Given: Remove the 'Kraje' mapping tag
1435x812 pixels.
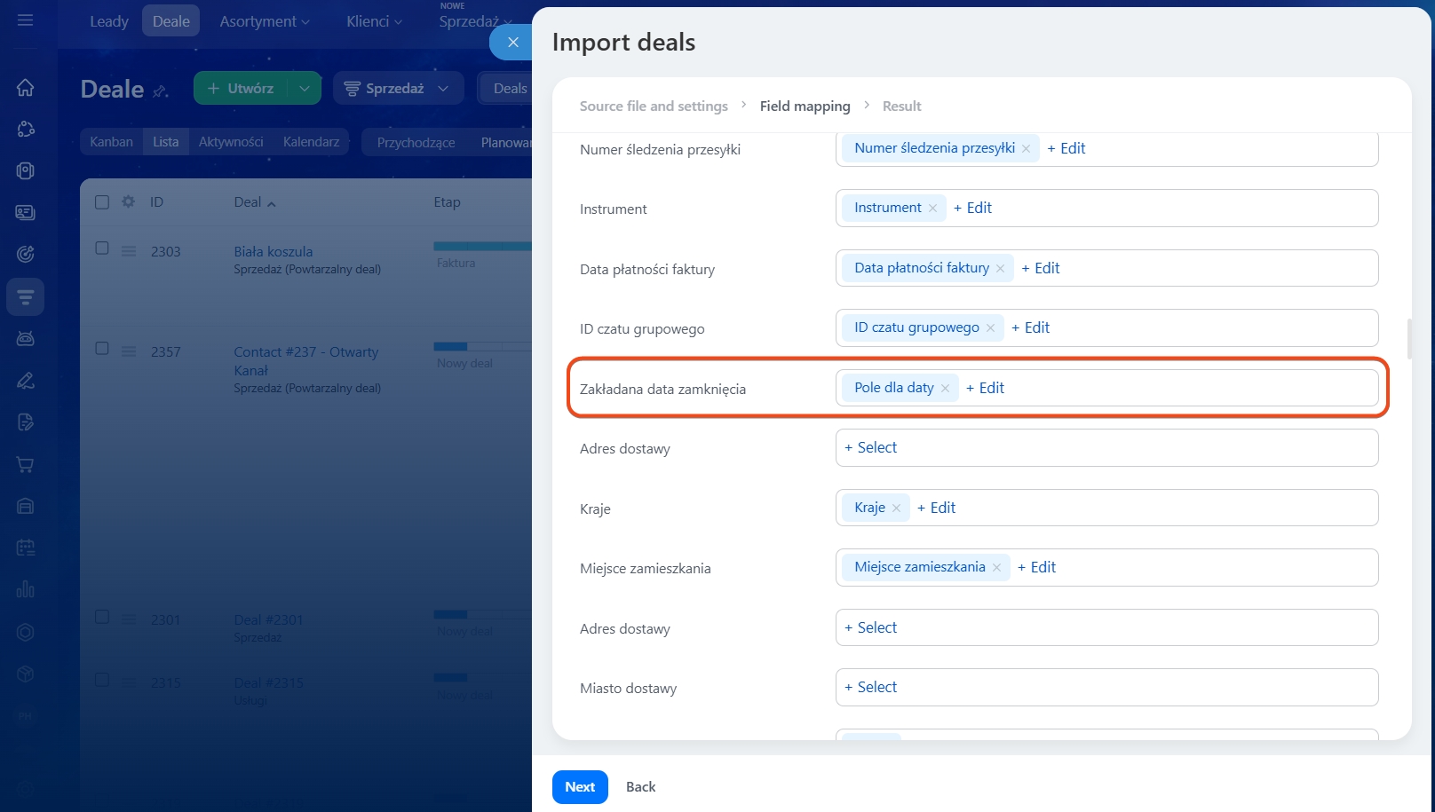Looking at the screenshot, I should (x=896, y=508).
